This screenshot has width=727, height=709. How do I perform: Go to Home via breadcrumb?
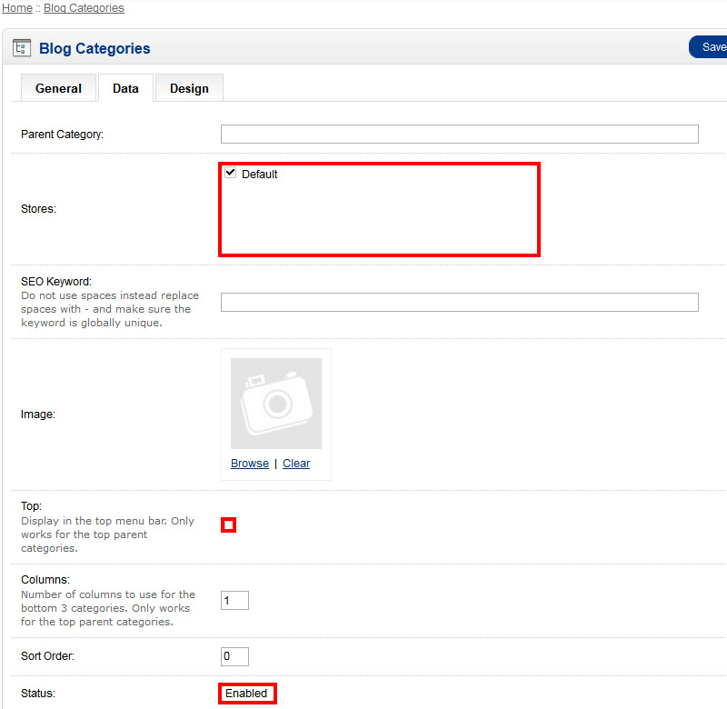click(x=17, y=8)
